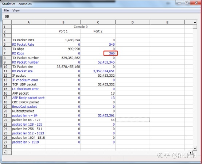Click the RX Packet Rate value 545
Viewport: 202px width, 164px height.
tap(112, 45)
